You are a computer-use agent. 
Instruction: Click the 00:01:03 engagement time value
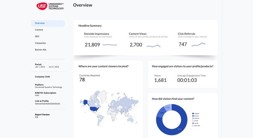click(187, 80)
